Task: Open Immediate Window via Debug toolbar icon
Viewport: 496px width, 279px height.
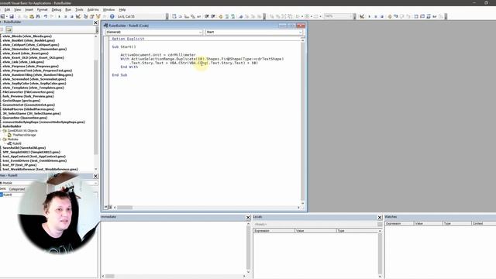Action: (x=422, y=16)
